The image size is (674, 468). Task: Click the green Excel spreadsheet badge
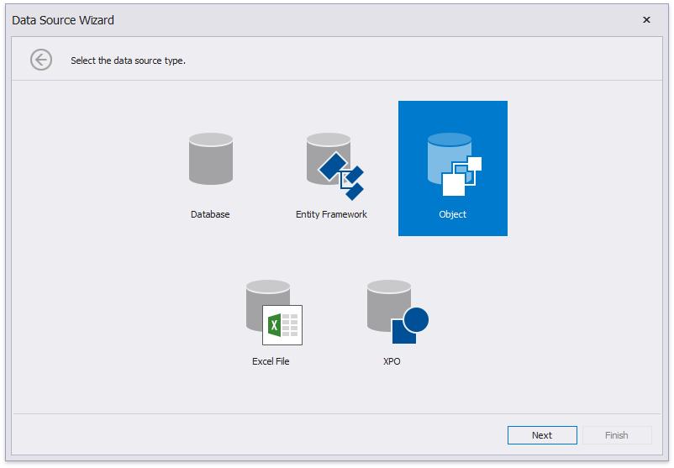tap(282, 325)
